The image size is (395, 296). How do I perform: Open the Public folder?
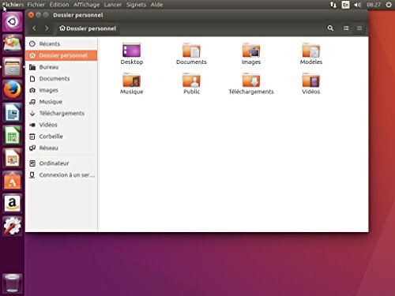click(x=191, y=80)
